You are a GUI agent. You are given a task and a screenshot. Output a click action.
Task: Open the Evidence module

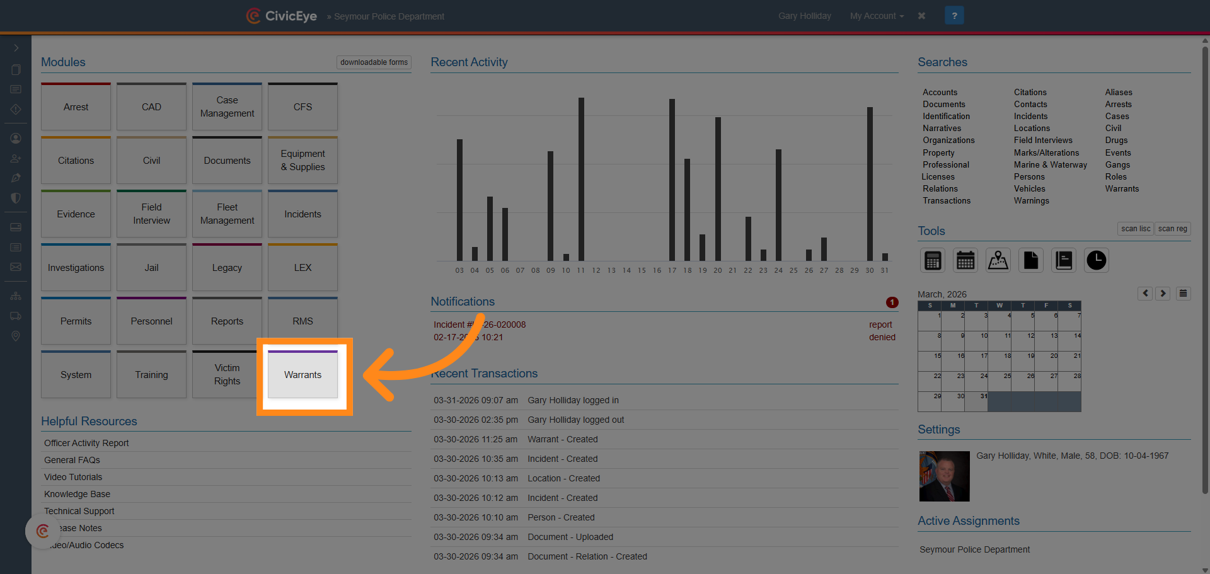point(76,214)
